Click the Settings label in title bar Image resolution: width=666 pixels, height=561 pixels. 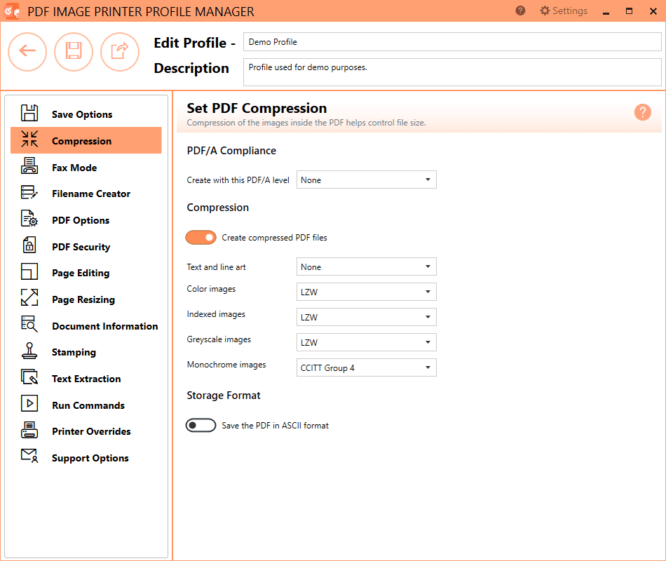569,11
